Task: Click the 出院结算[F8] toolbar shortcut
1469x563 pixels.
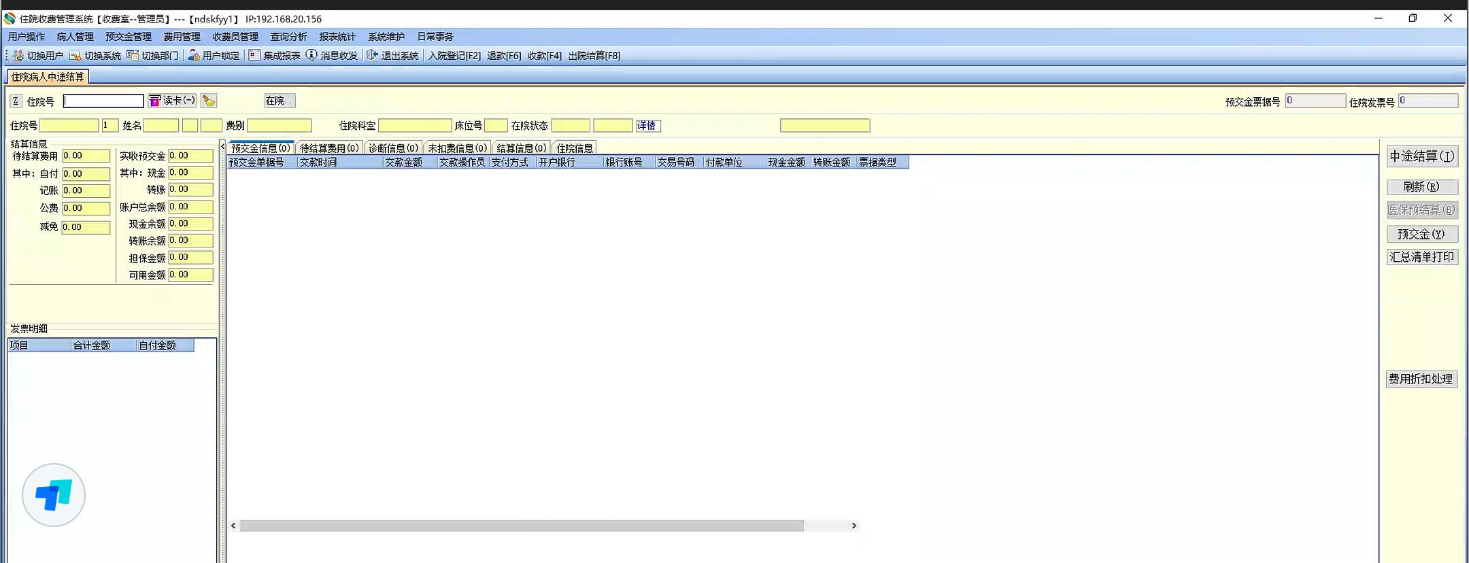Action: click(x=594, y=56)
